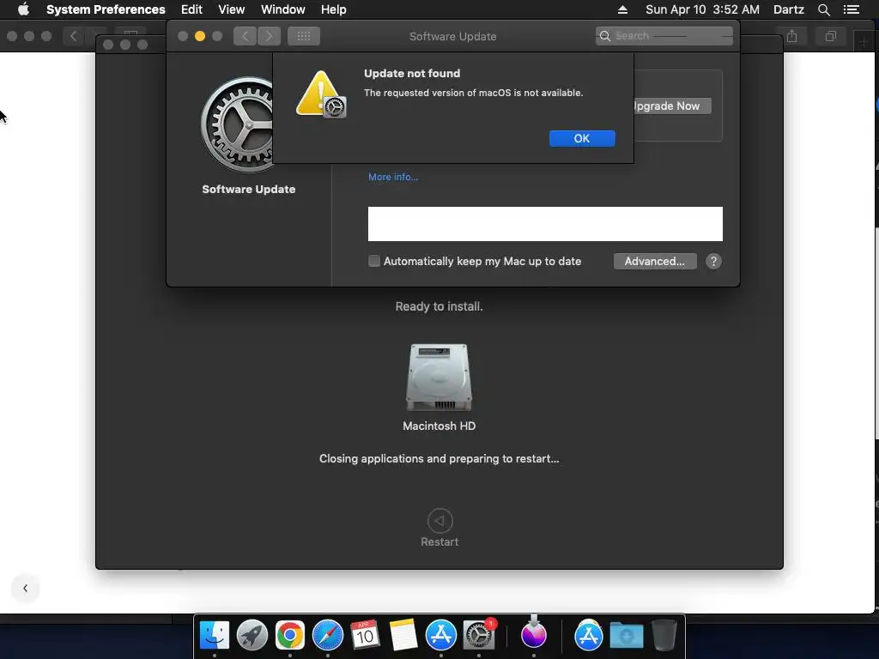879x659 pixels.
Task: Open the More info link
Action: 393,177
